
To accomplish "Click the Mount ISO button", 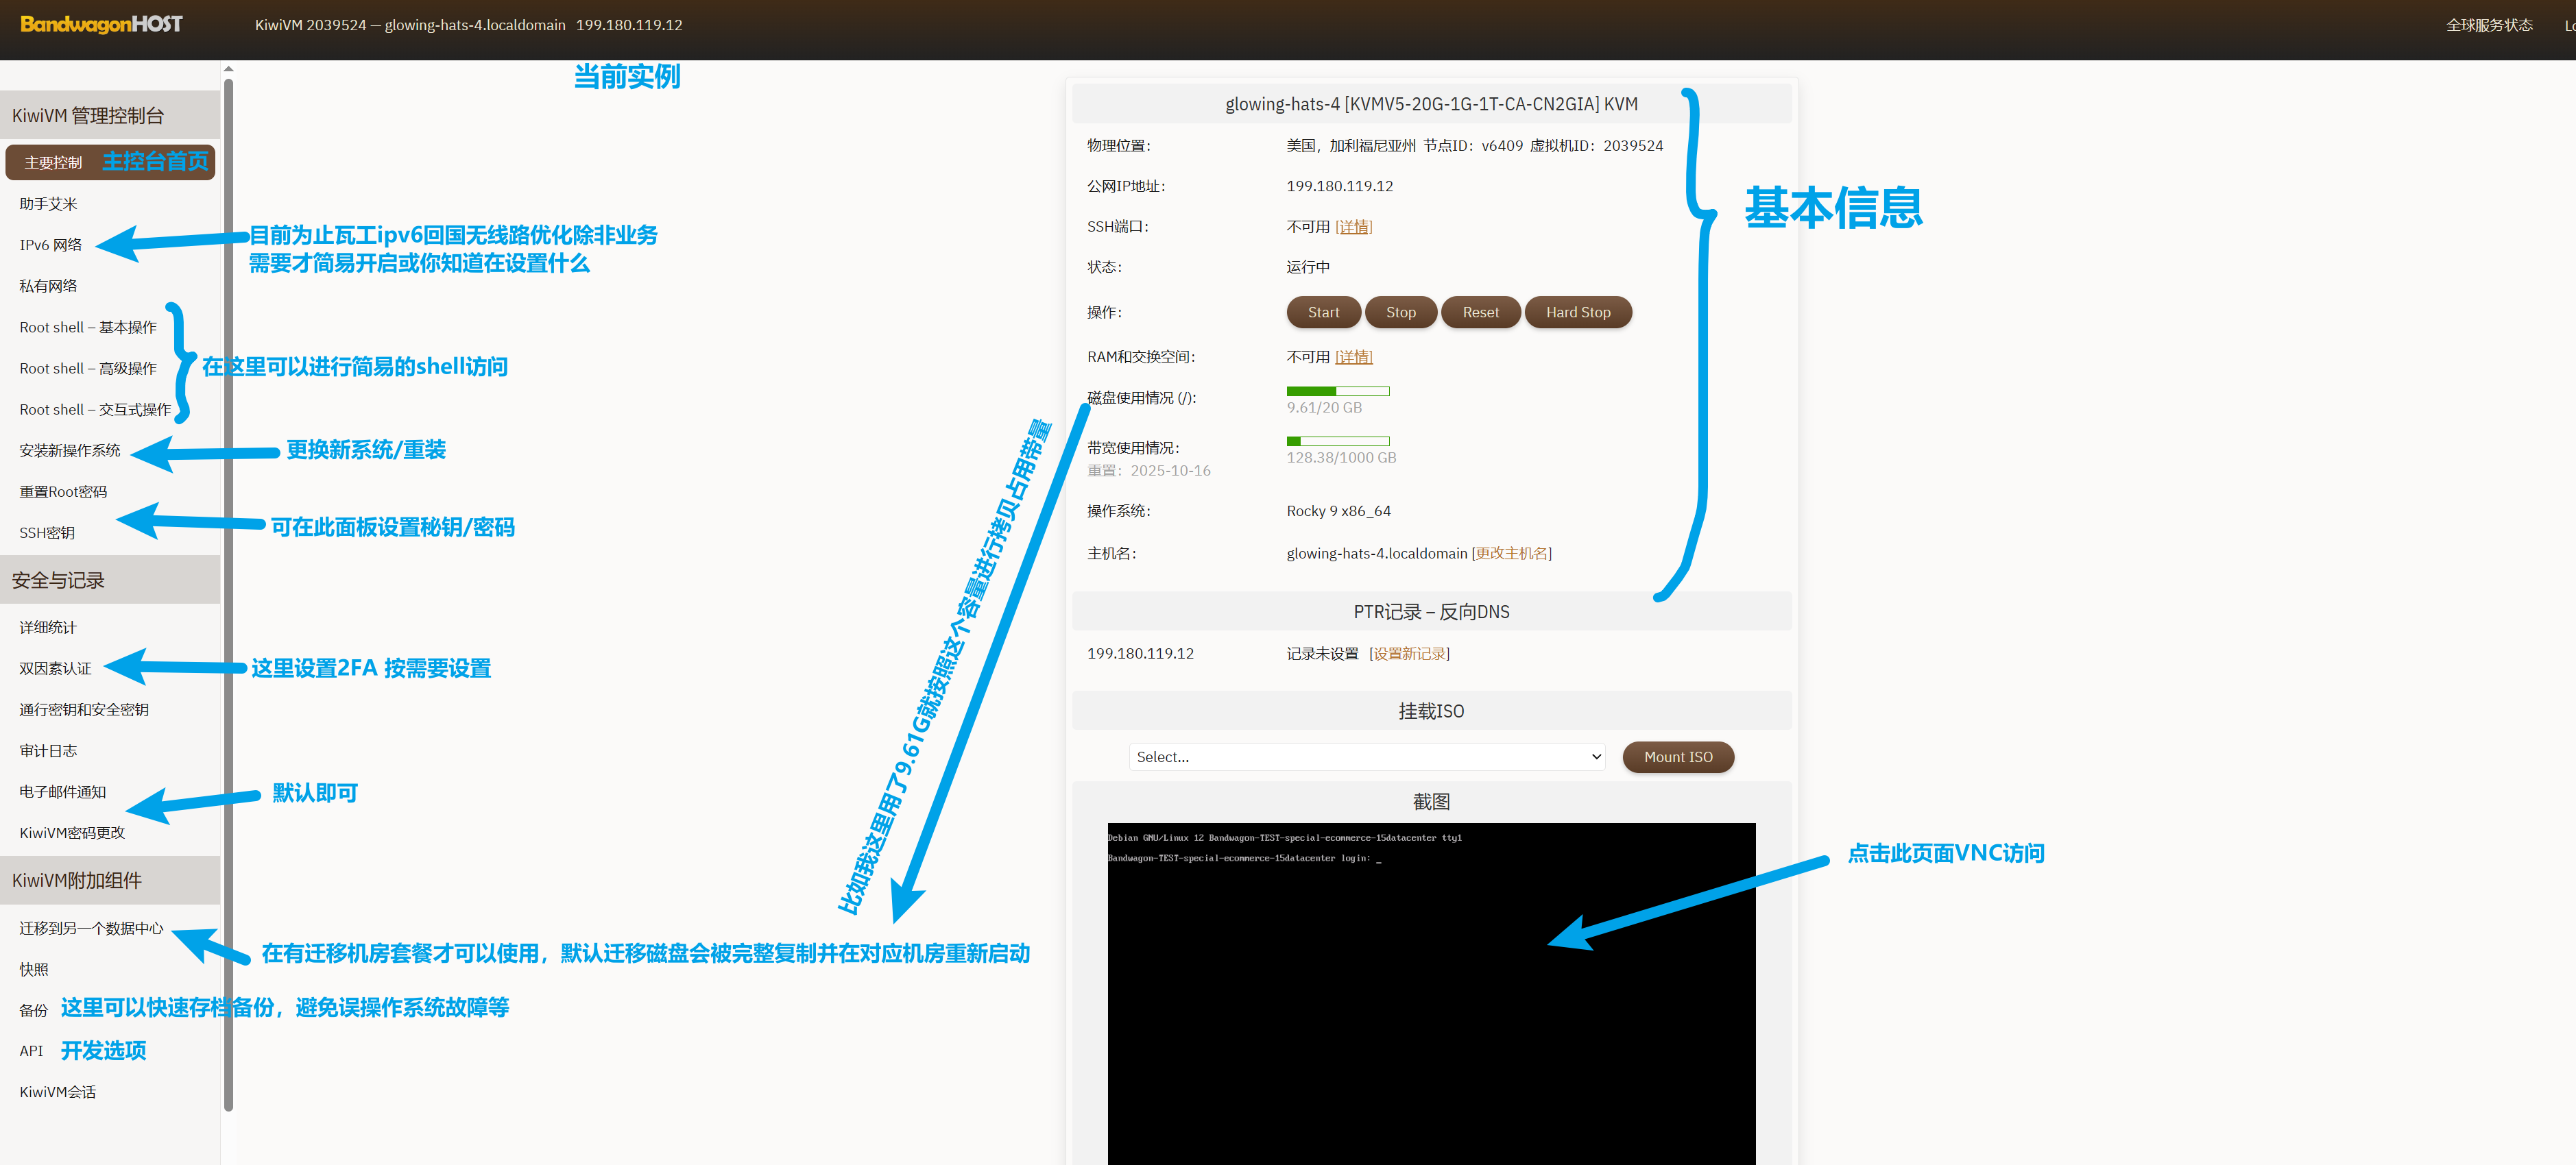I will pos(1678,757).
